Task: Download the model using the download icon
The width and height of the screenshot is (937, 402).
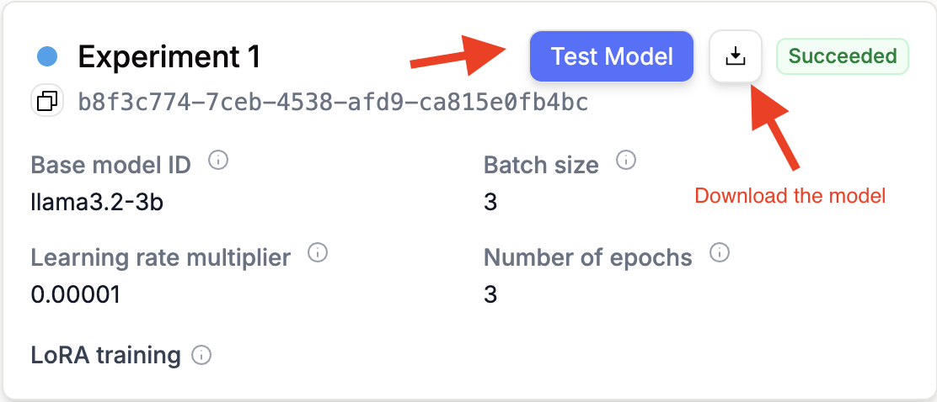Action: [736, 56]
